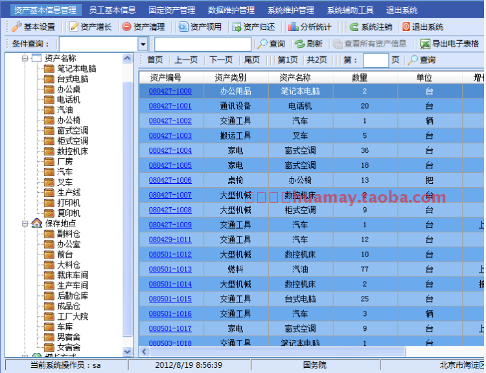Viewport: 486px width, 373px height.
Task: Click in the search keyword input field
Action: click(x=203, y=44)
